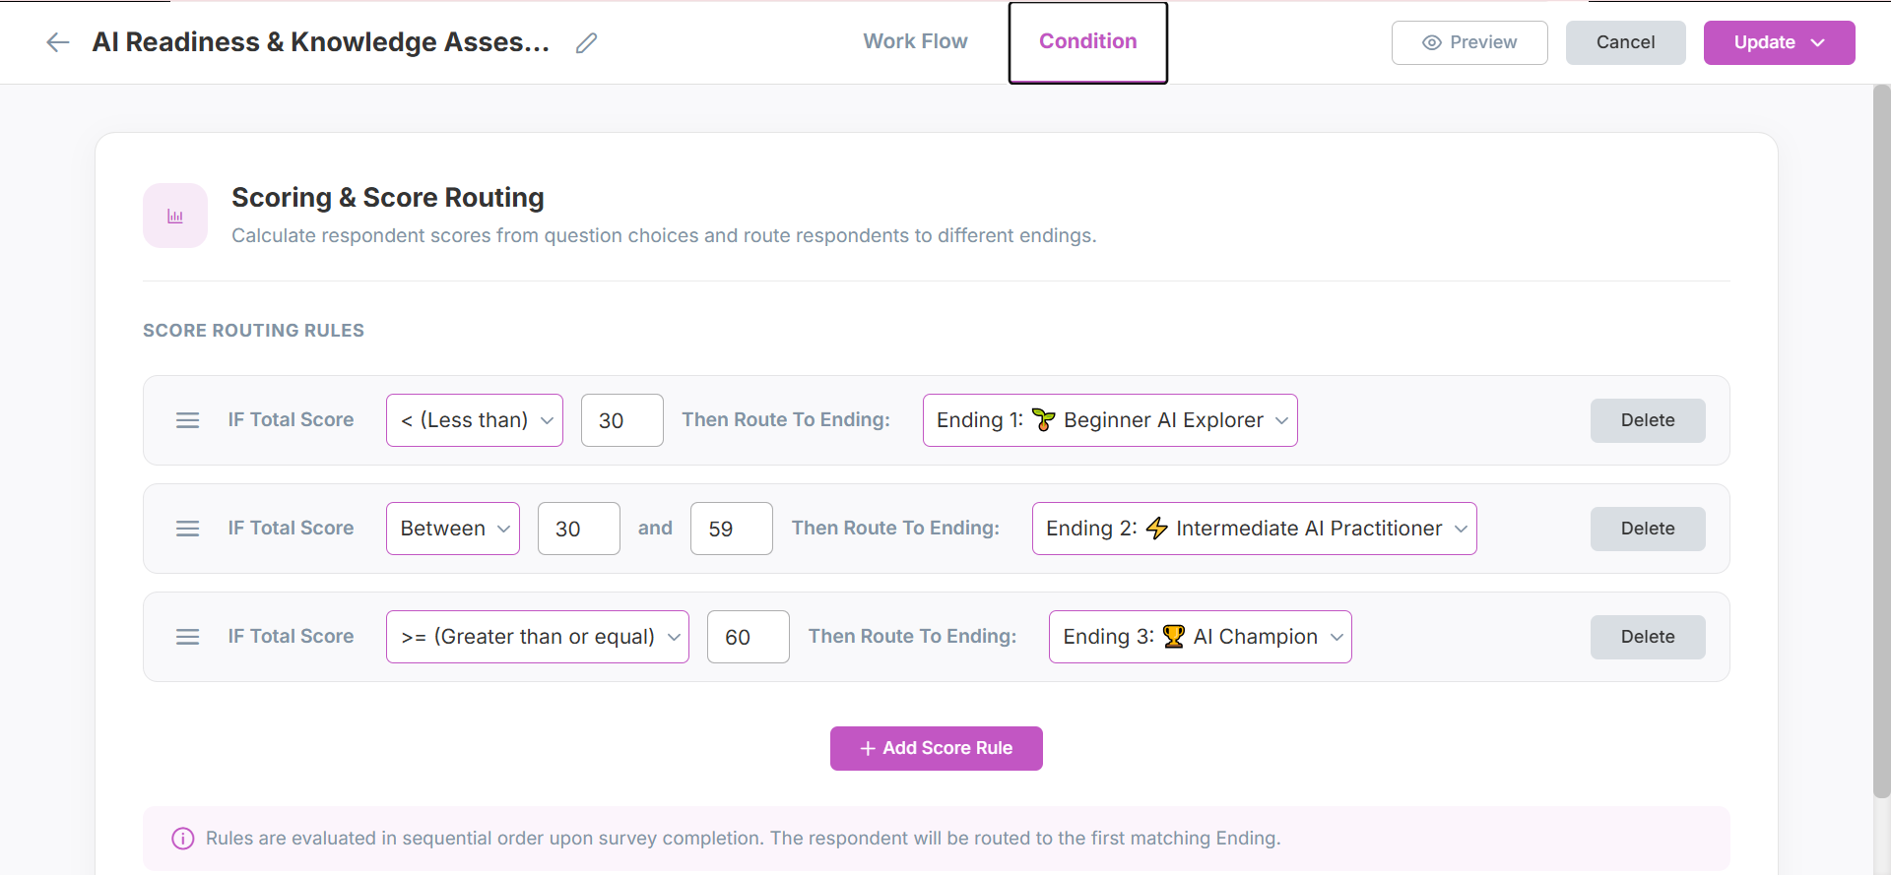Viewport: 1891px width, 875px height.
Task: Add a new score rule
Action: pyautogui.click(x=937, y=748)
